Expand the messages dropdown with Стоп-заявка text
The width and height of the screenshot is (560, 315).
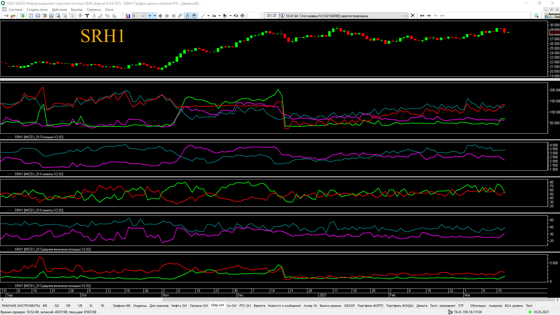405,16
